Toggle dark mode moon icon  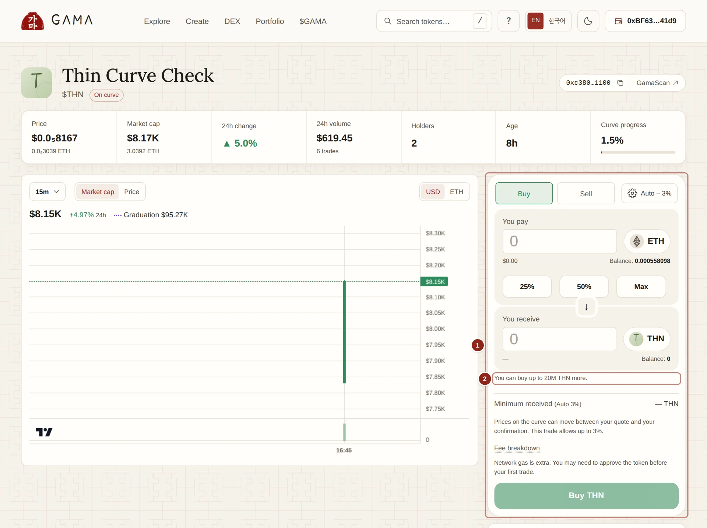[x=588, y=21]
